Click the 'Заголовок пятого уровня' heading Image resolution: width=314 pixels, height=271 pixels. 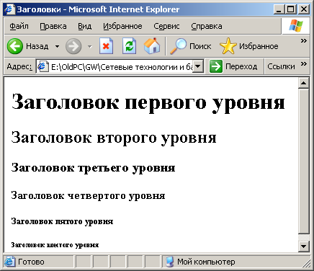(62, 221)
